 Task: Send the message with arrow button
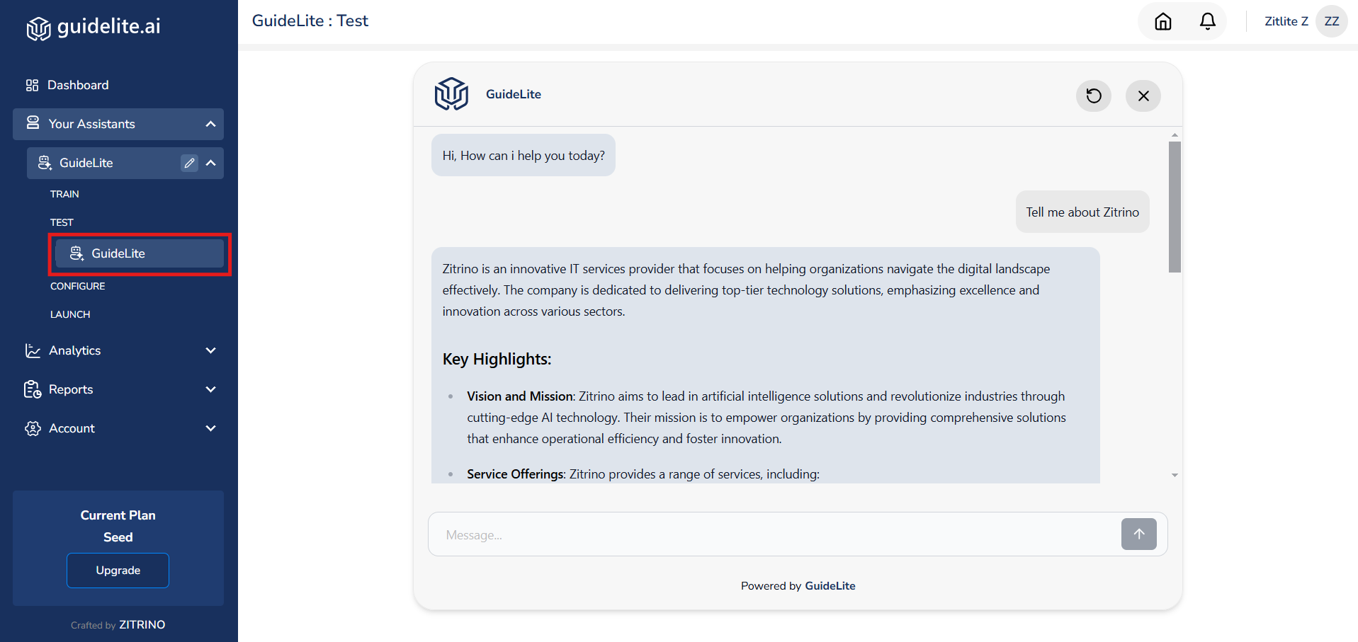click(1139, 534)
